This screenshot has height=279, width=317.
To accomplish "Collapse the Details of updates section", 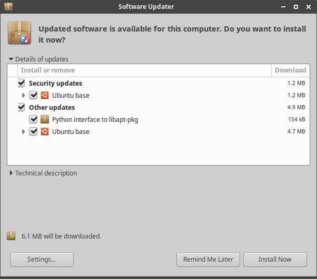I will 11,59.
